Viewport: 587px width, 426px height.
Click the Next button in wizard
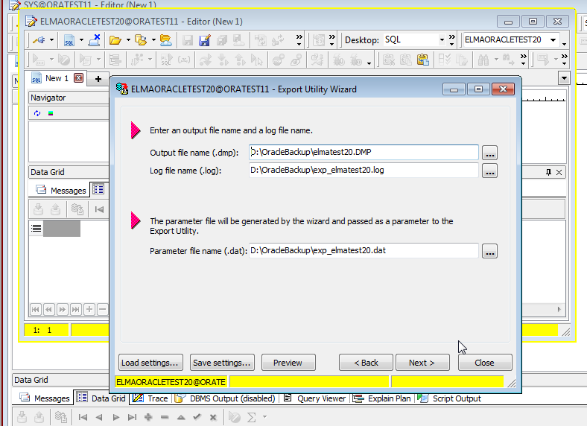(x=422, y=363)
